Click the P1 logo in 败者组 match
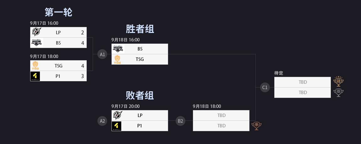Viewport: 361px width, 144px height. (117, 126)
